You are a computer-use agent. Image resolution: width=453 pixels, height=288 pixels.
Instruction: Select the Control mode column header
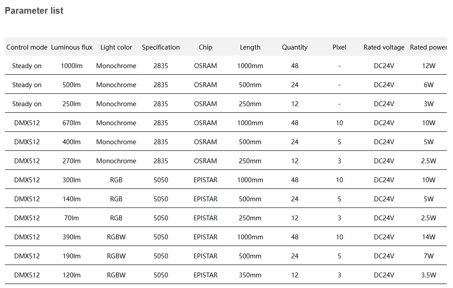[27, 47]
